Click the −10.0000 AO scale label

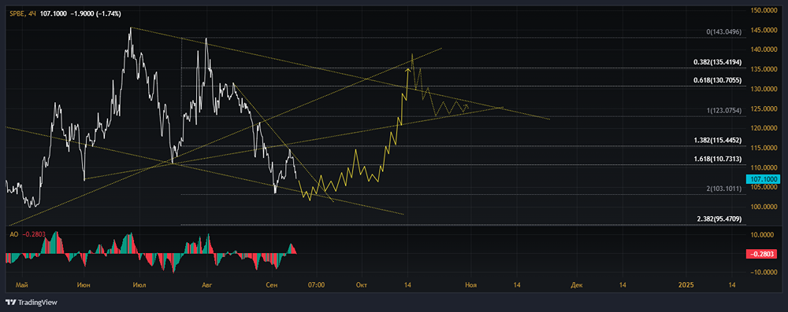(x=764, y=273)
